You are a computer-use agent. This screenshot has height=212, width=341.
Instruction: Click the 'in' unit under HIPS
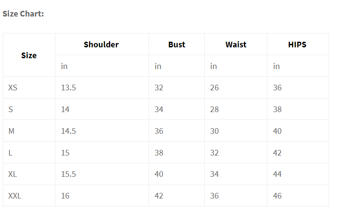click(x=277, y=66)
